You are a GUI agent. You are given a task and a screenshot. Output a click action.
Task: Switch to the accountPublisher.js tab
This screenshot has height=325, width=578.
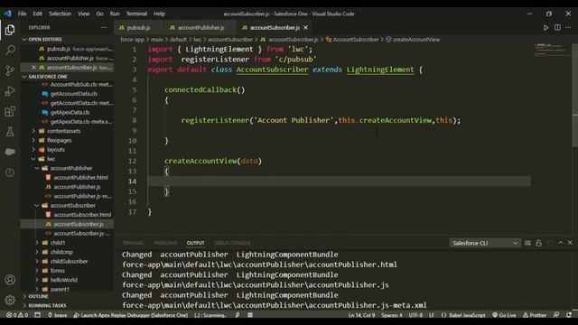[200, 28]
